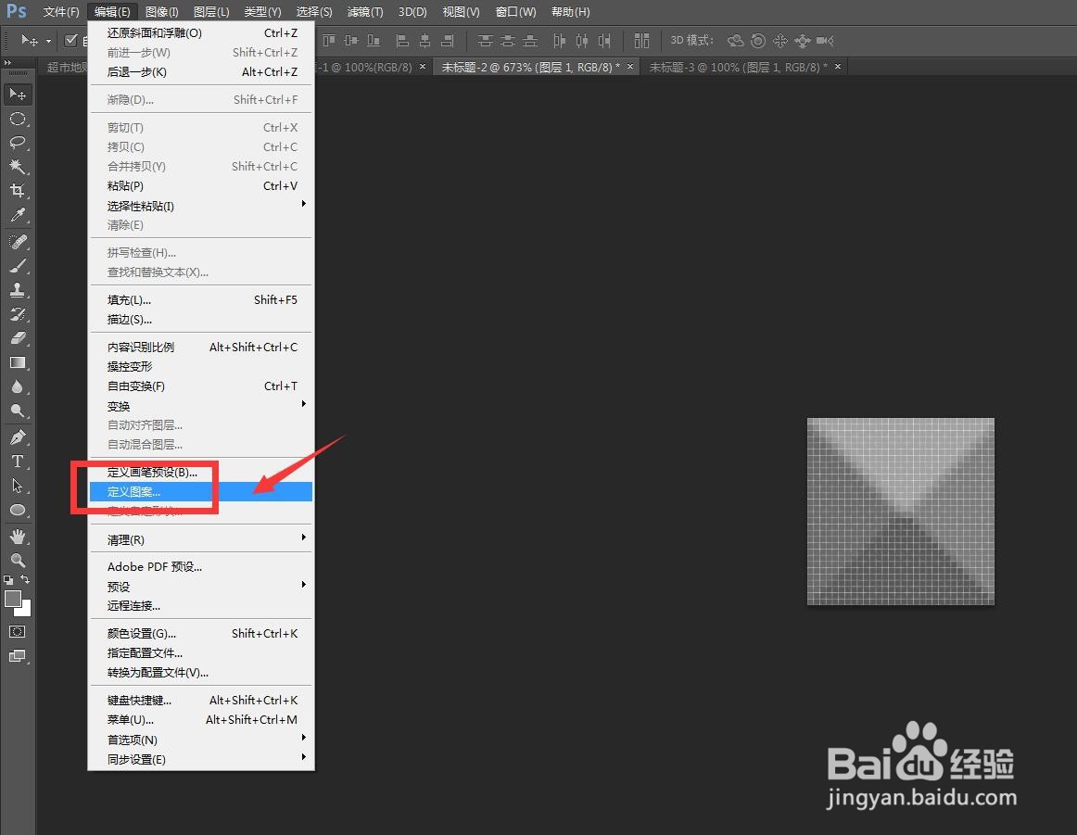This screenshot has width=1077, height=835.
Task: Toggle the checkbox in the options bar
Action: [x=71, y=40]
